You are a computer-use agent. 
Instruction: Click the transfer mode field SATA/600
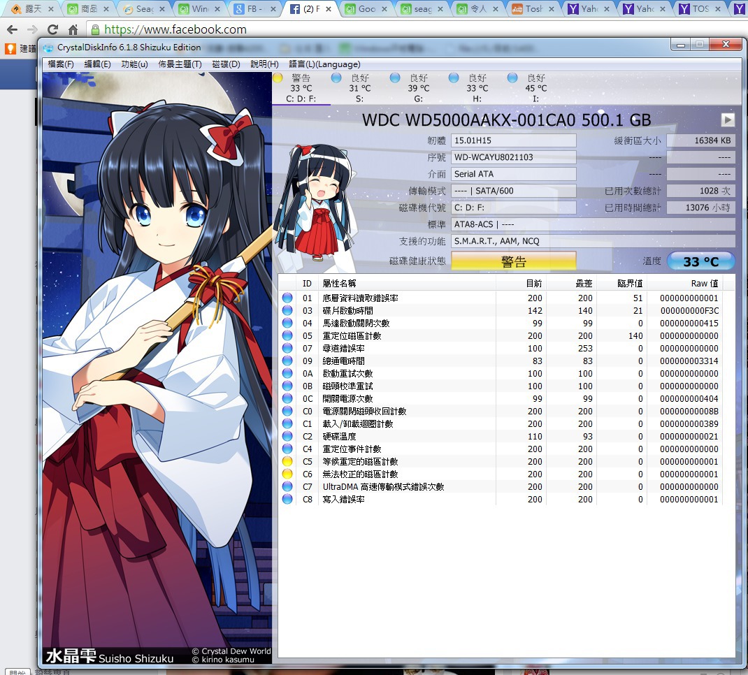[x=514, y=191]
